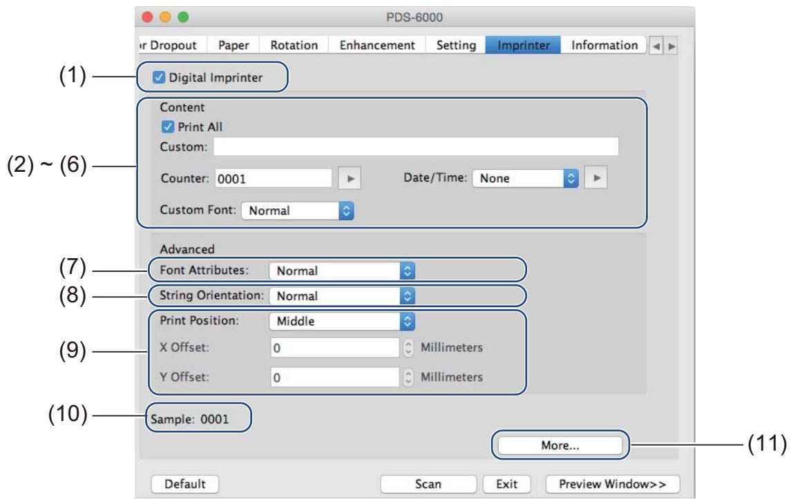Click the Exit button
This screenshot has width=791, height=499.
click(x=506, y=484)
